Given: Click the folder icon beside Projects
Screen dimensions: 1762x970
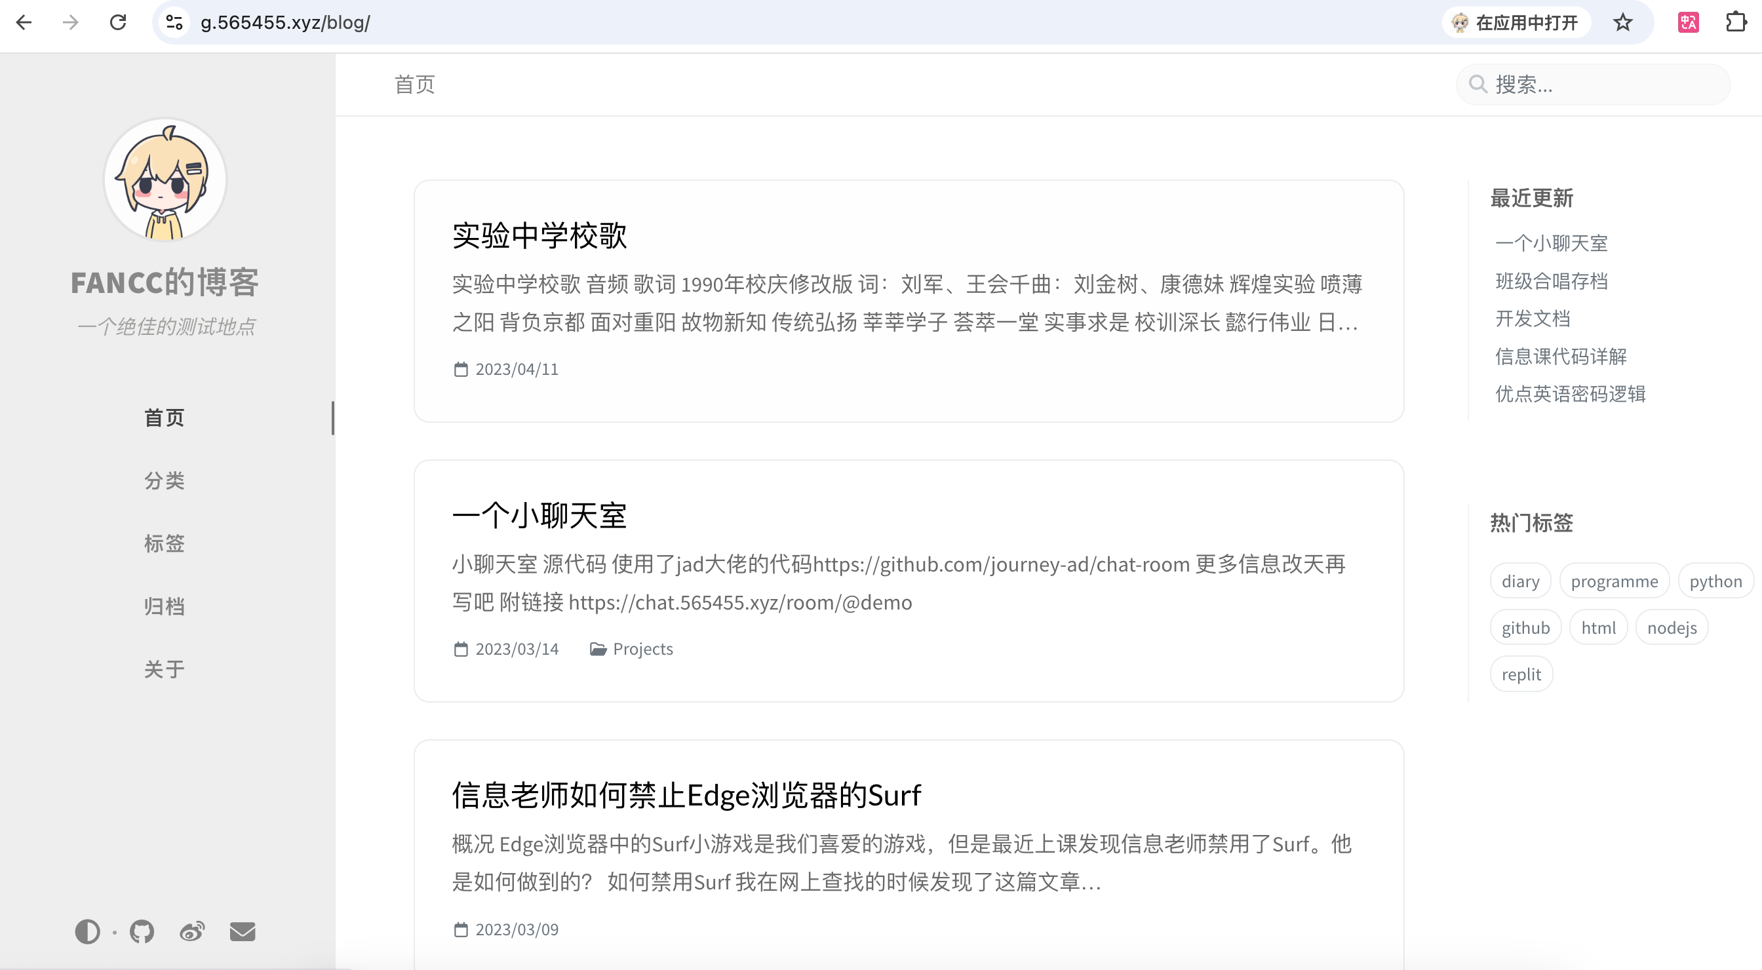Looking at the screenshot, I should coord(598,649).
